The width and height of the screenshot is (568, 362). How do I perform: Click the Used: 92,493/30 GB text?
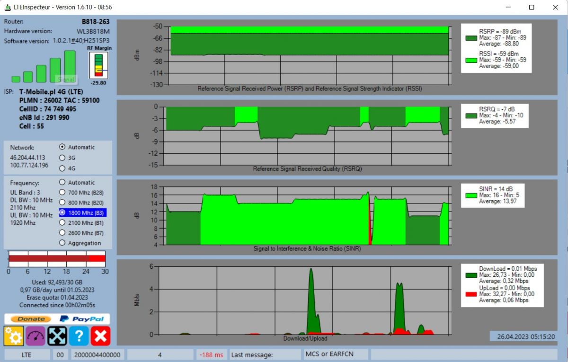coord(56,282)
